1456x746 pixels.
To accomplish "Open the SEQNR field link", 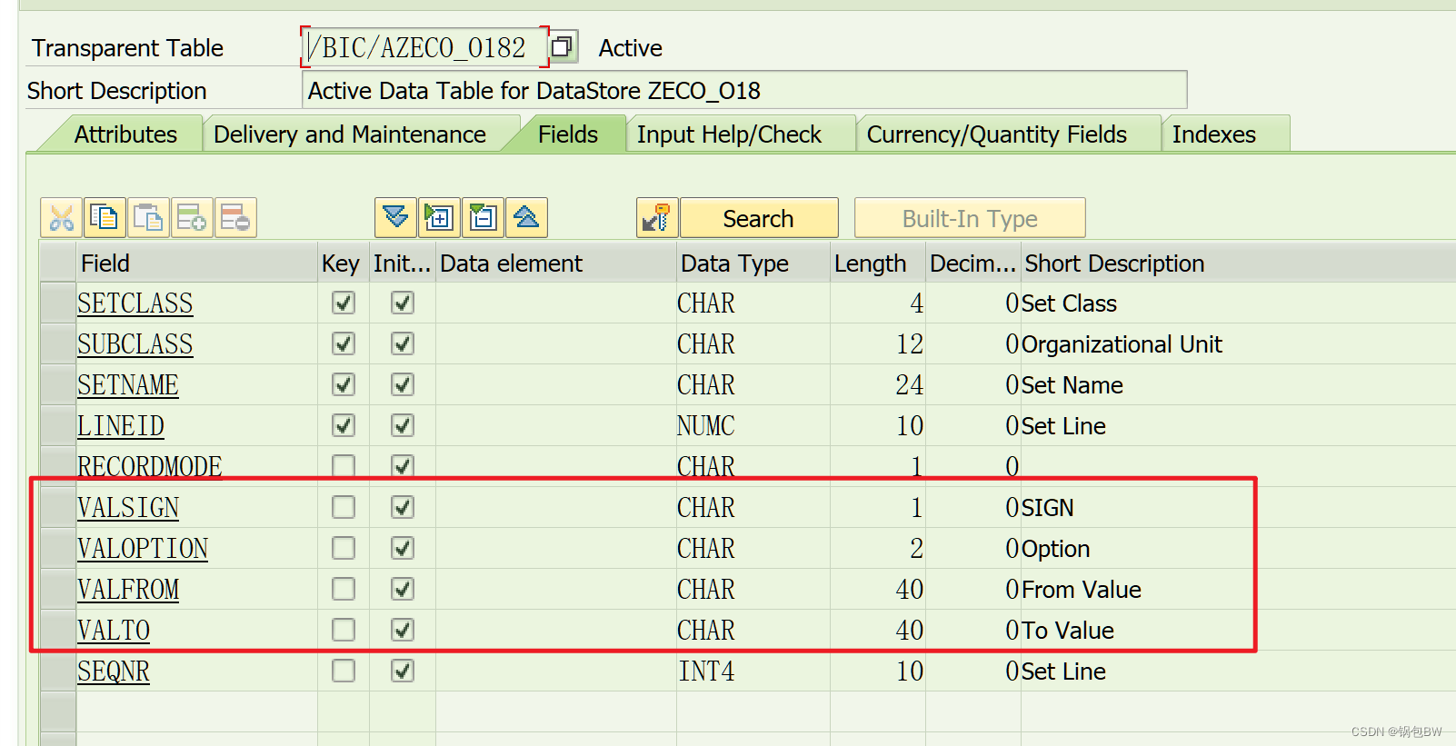I will [114, 671].
